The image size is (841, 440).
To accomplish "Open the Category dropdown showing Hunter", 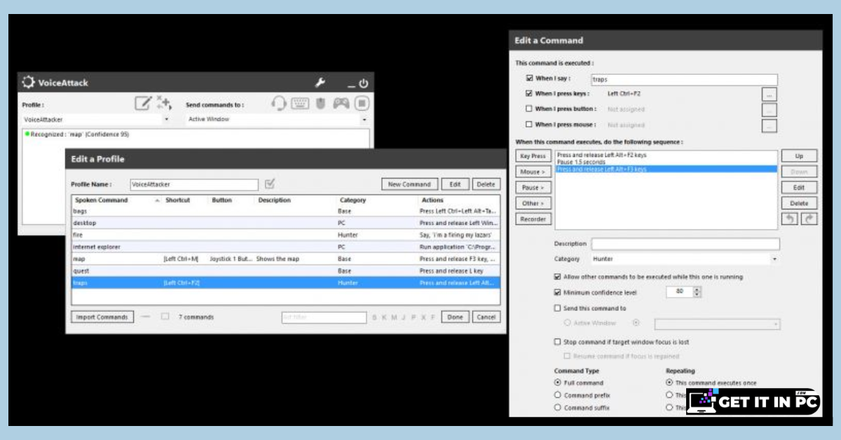I will [x=685, y=259].
